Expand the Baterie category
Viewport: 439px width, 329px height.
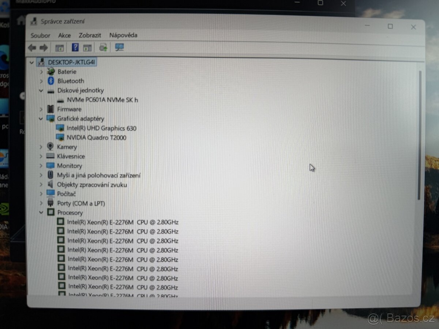[x=41, y=72]
